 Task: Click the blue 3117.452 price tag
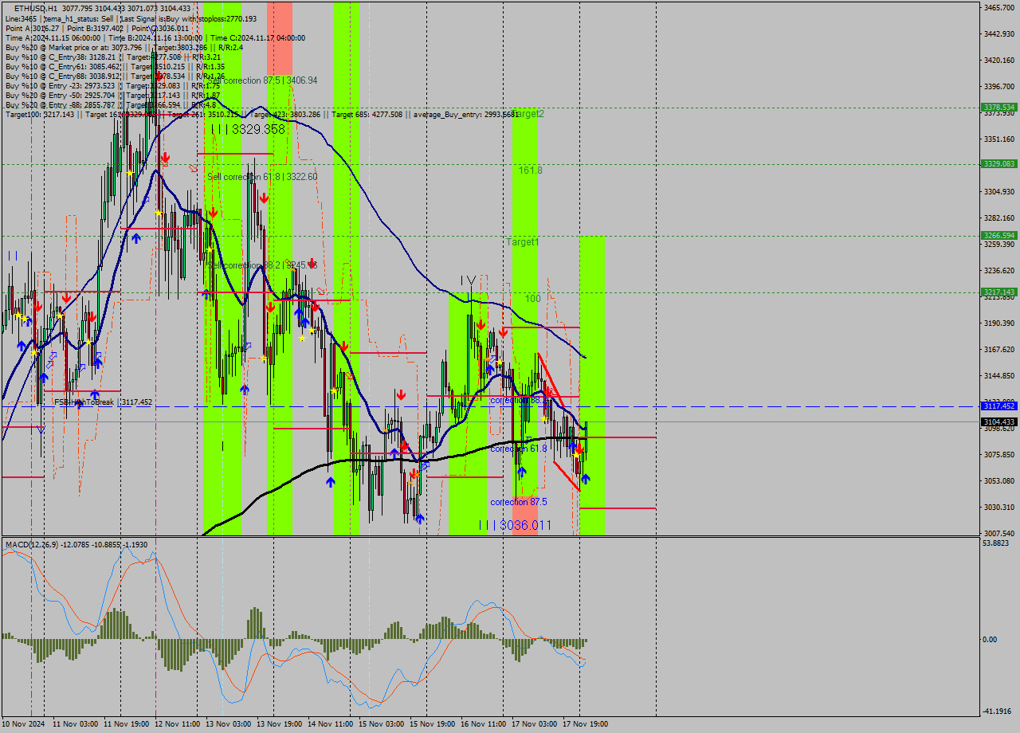(998, 406)
